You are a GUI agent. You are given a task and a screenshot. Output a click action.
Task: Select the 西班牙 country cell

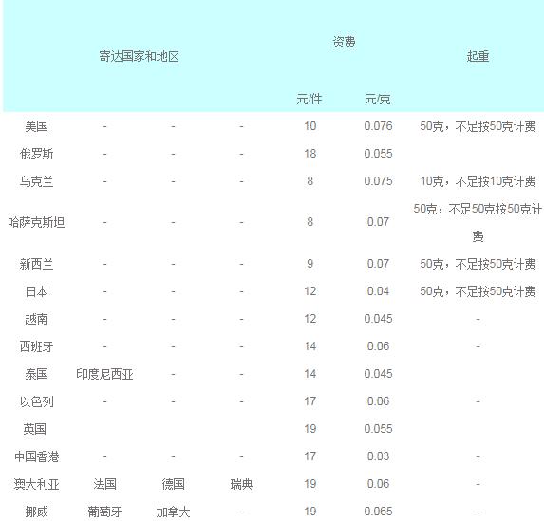click(36, 346)
